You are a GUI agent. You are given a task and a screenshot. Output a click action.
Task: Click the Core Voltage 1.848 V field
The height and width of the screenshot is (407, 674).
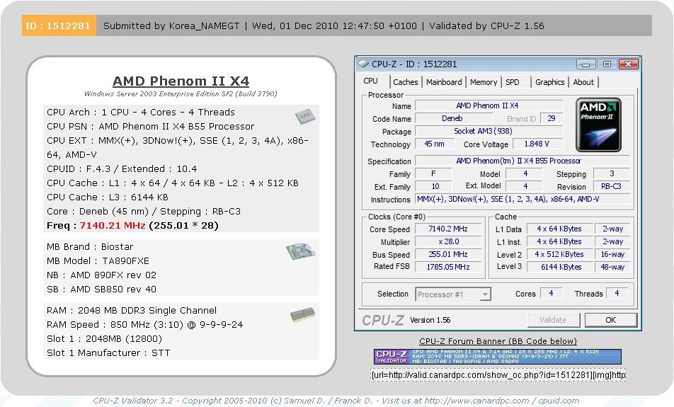[537, 144]
